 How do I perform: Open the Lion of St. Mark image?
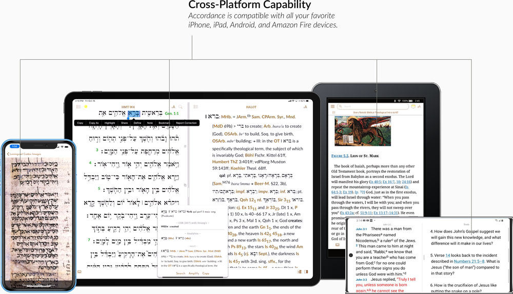(363, 131)
